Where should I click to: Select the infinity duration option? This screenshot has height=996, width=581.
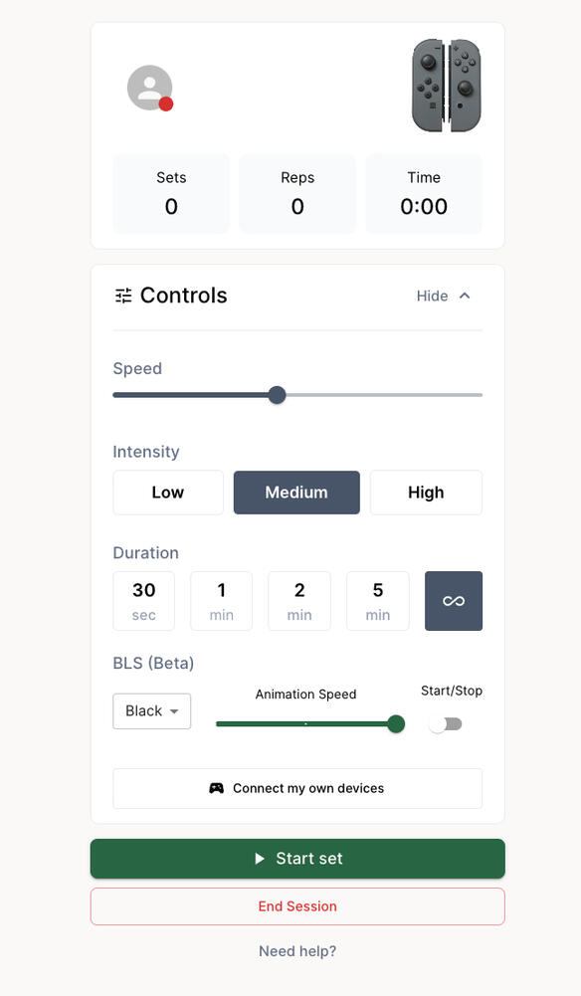click(x=454, y=601)
